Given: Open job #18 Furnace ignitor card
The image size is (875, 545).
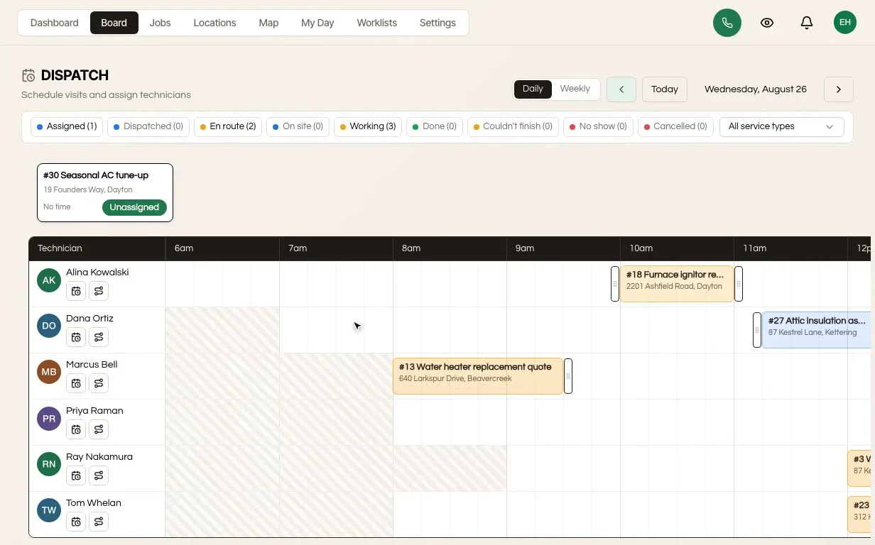Looking at the screenshot, I should pyautogui.click(x=677, y=284).
